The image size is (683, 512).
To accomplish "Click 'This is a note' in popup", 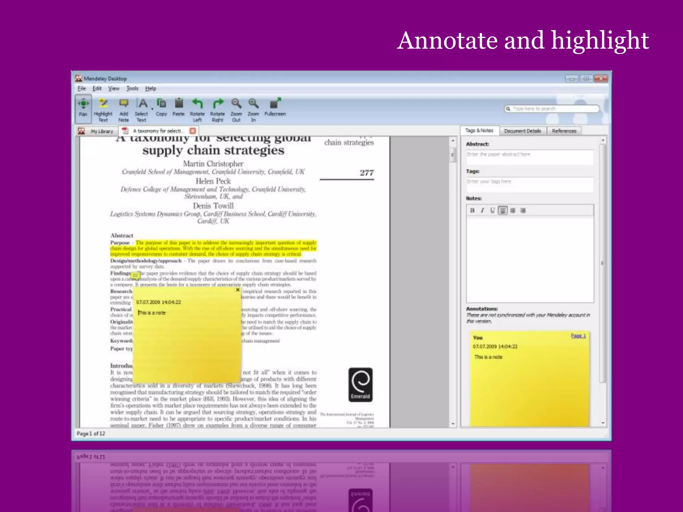I will click(x=152, y=313).
